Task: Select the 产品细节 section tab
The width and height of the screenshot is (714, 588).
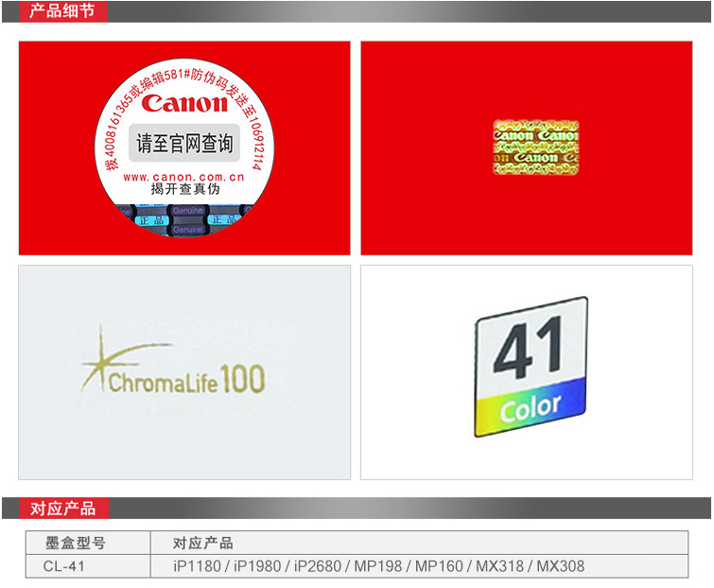Action: click(62, 11)
